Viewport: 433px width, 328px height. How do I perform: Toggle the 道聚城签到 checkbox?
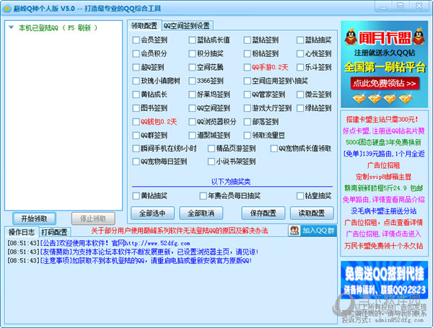tap(192, 136)
